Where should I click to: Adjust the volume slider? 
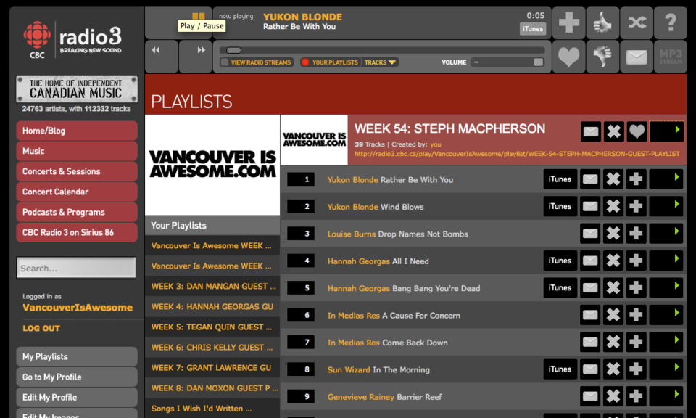click(x=507, y=62)
